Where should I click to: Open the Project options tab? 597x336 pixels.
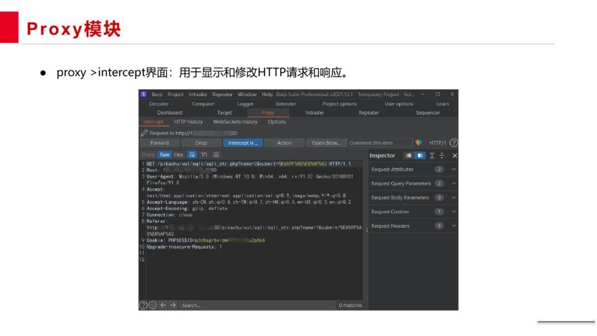[339, 103]
